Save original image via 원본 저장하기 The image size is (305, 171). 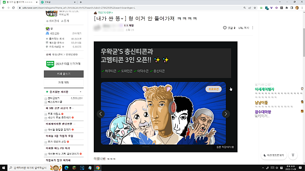pyautogui.click(x=225, y=147)
